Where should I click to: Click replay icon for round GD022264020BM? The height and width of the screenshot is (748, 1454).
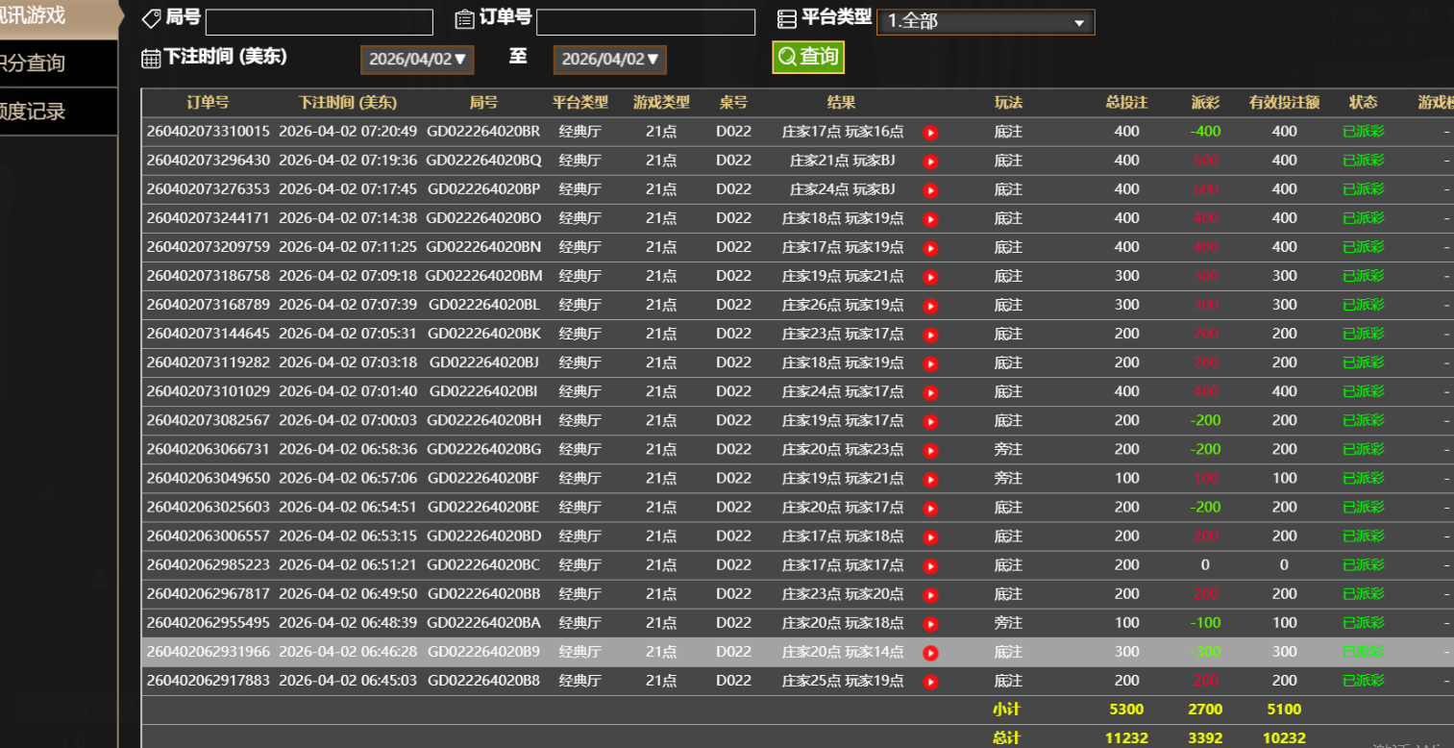930,277
